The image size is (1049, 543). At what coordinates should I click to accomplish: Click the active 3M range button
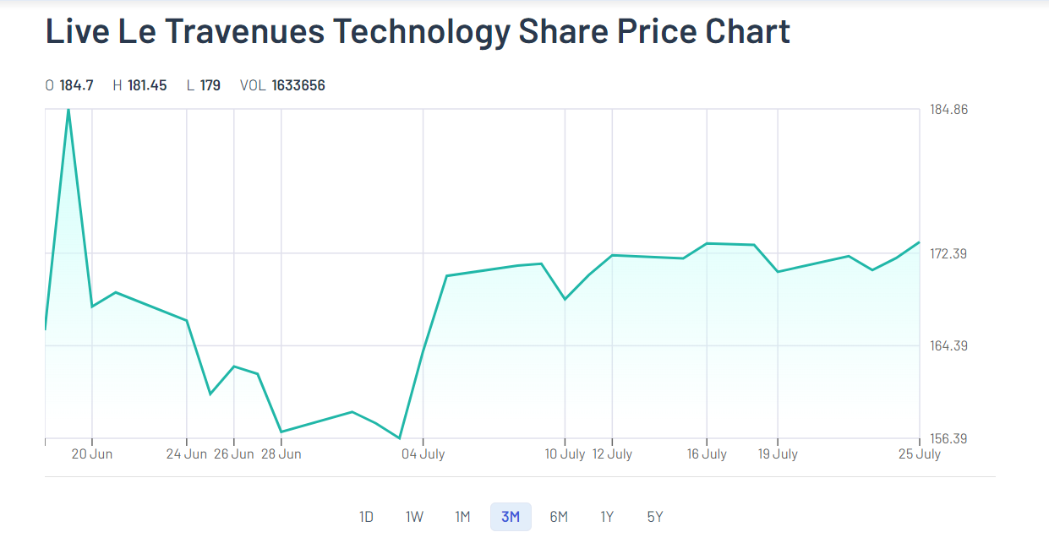(511, 517)
